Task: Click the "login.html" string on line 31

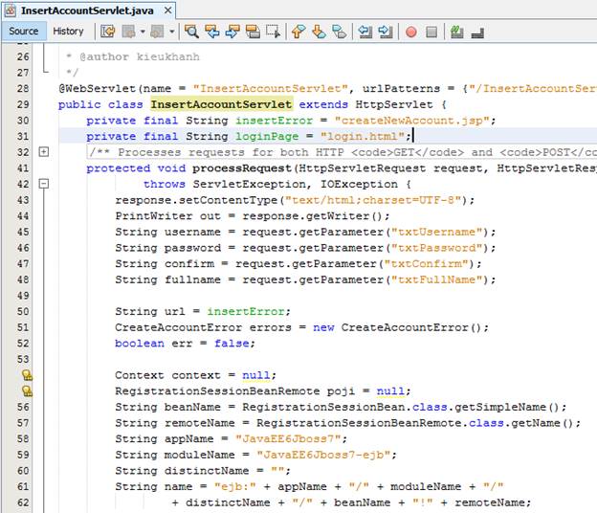Action: tap(362, 137)
